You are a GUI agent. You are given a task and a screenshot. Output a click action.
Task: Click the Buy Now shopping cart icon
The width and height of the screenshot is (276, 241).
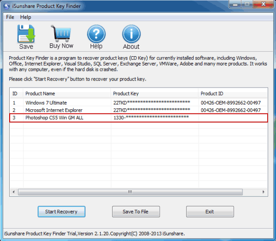pos(61,33)
